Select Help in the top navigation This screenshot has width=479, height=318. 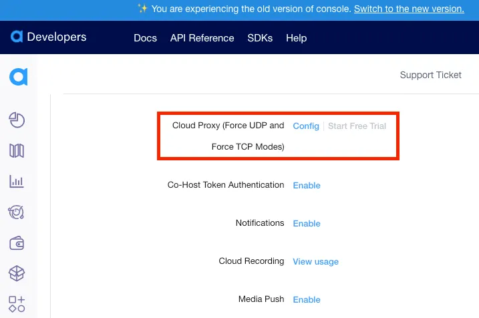pos(296,38)
